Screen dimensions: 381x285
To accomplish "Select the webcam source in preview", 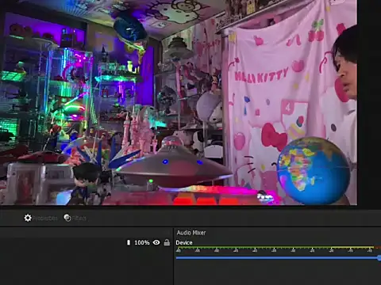I will pyautogui.click(x=179, y=102).
